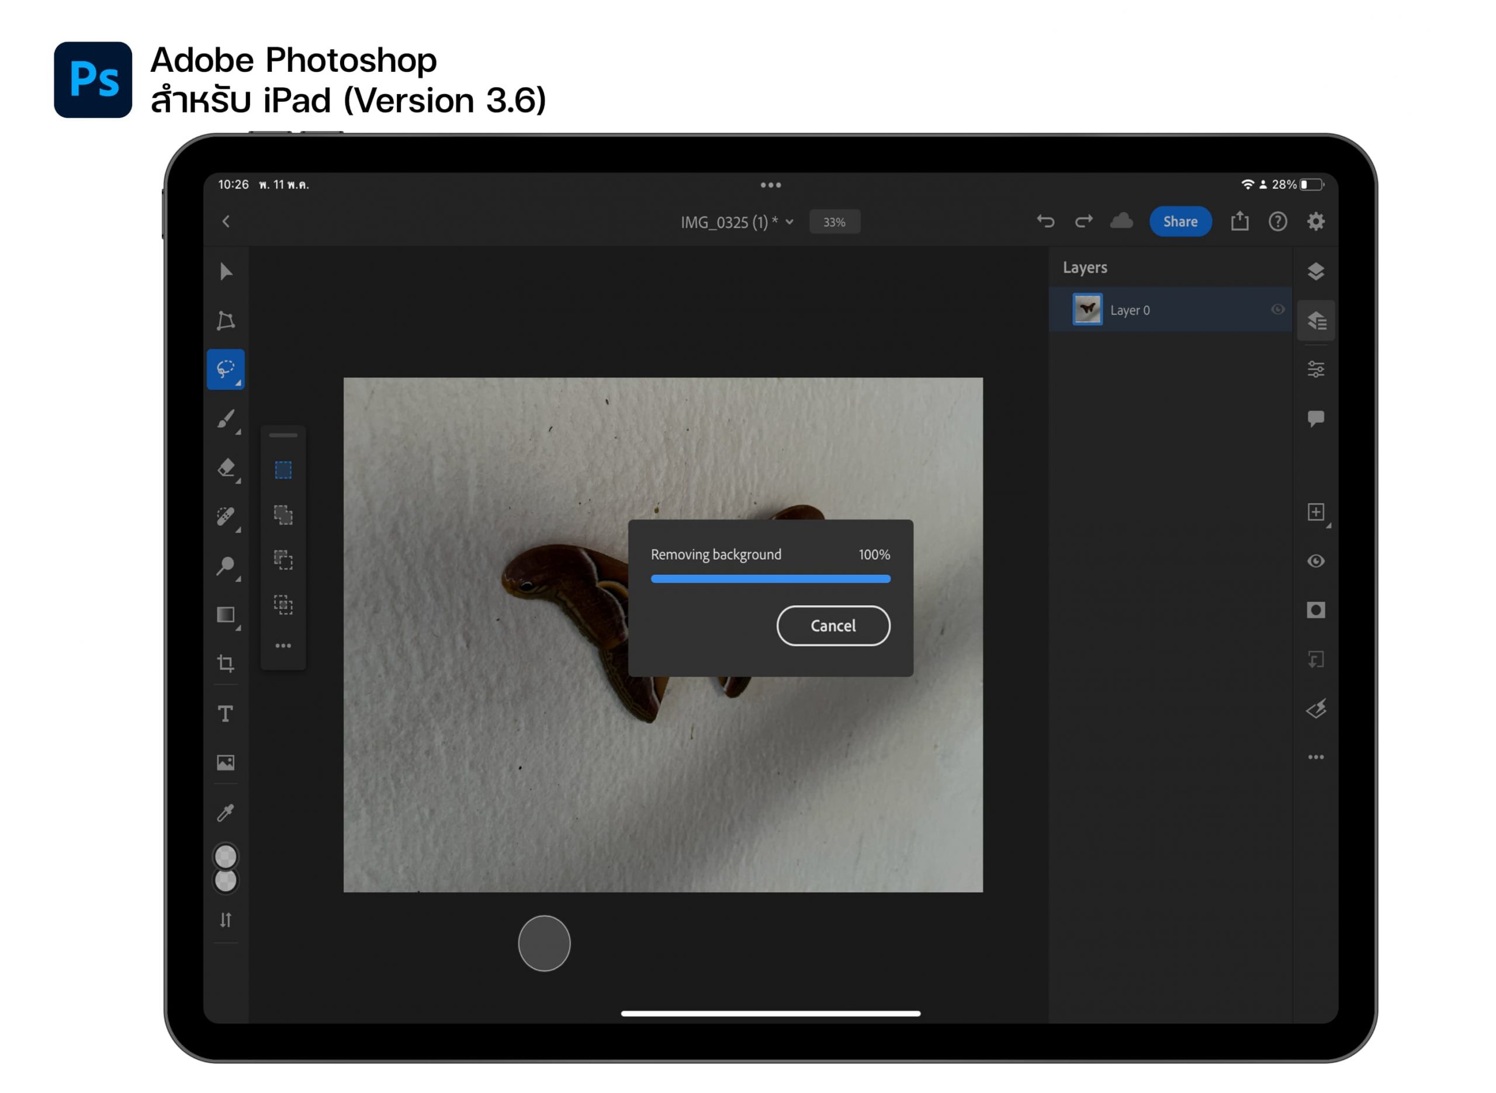
Task: Select the Eraser tool
Action: tap(226, 468)
